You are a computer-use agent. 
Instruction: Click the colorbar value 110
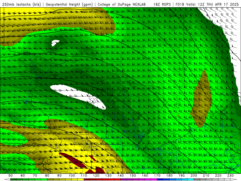click(84, 176)
